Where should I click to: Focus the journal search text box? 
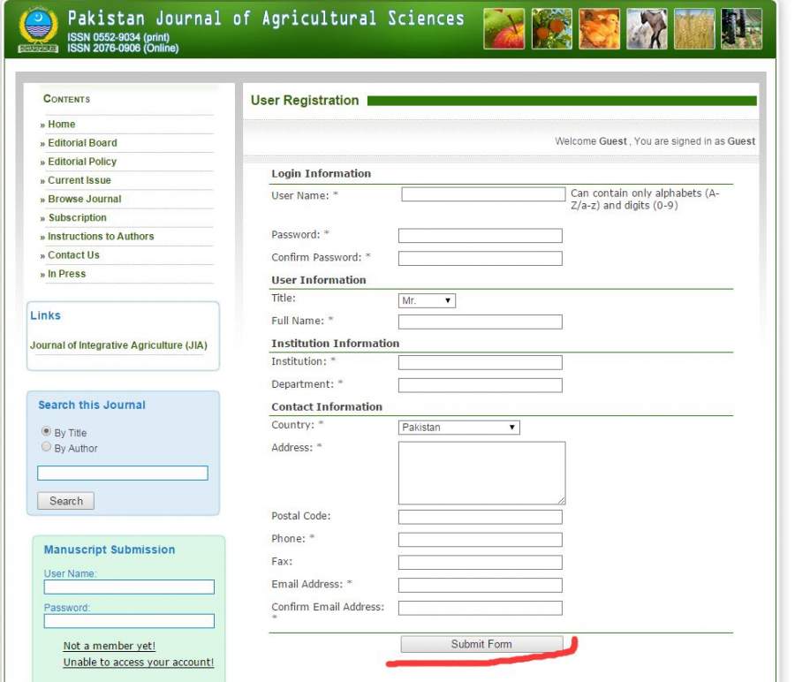pos(123,474)
